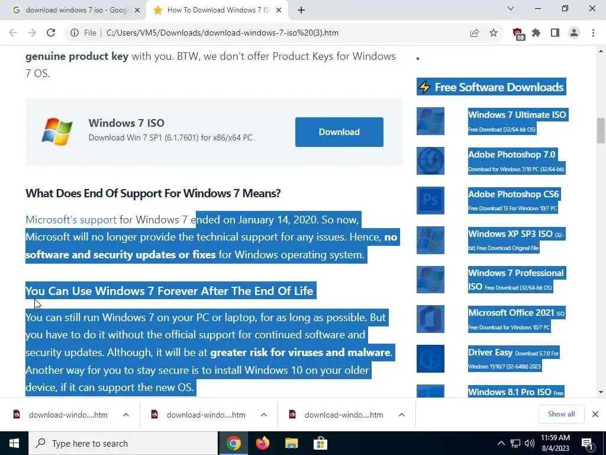The width and height of the screenshot is (606, 455).
Task: Switch to 'download windows 7 iso - Google' tab
Action: tap(73, 10)
